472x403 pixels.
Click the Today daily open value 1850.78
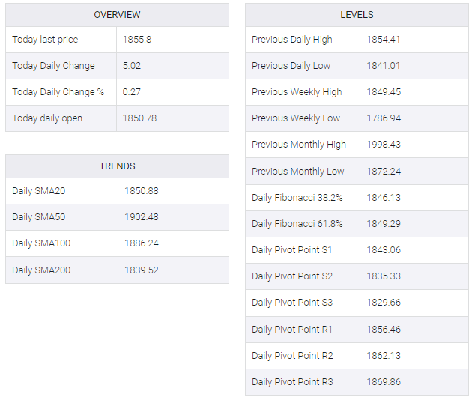pyautogui.click(x=139, y=118)
